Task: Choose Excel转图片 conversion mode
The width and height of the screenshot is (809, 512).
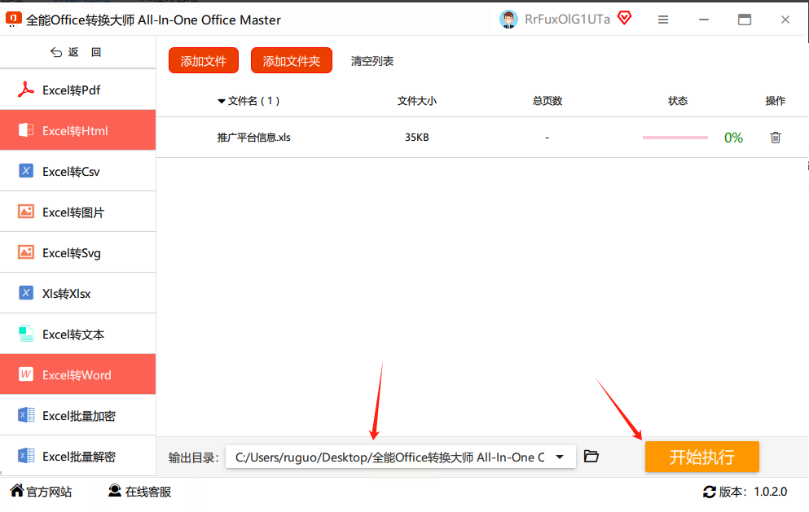Action: coord(78,212)
